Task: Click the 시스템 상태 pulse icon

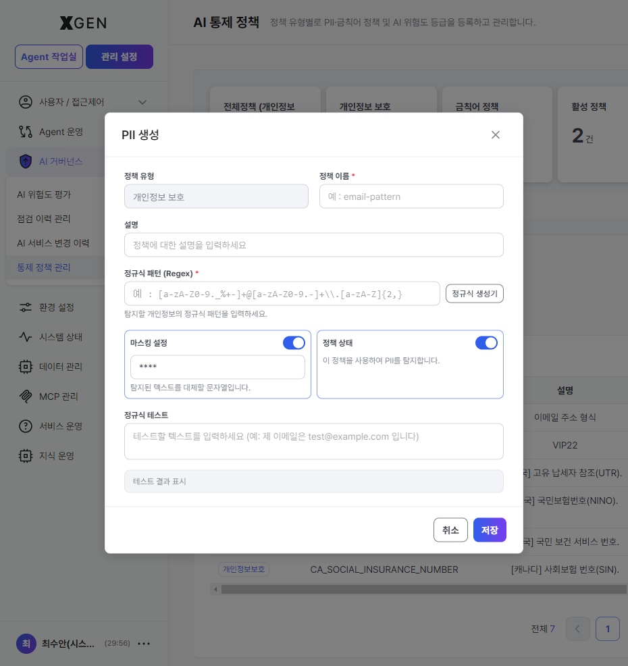Action: click(x=26, y=337)
